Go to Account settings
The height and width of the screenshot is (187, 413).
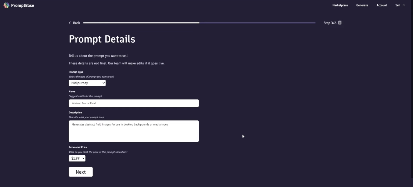(382, 5)
